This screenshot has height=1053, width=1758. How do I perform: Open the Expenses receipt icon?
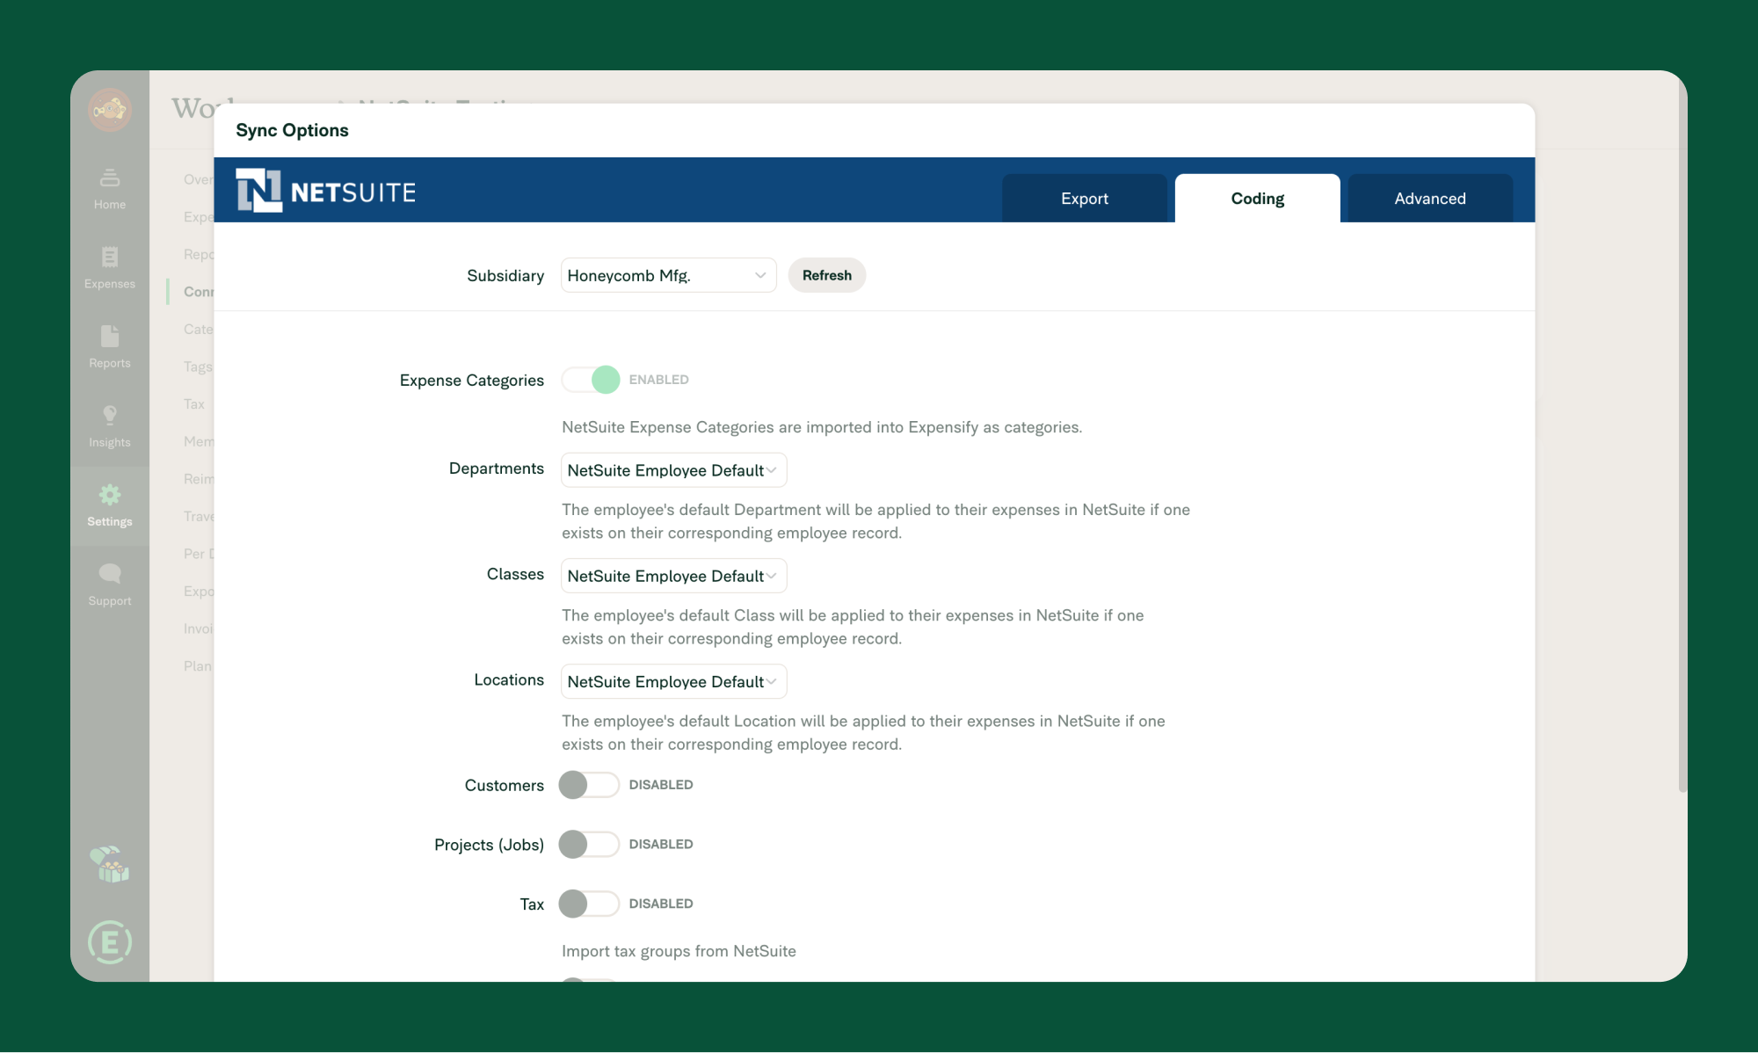click(x=110, y=257)
